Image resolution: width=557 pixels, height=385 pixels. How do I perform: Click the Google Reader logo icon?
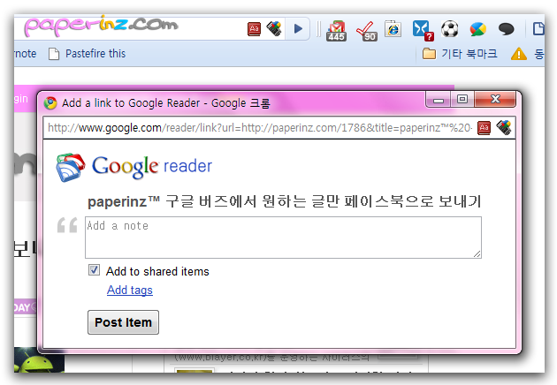(x=71, y=167)
